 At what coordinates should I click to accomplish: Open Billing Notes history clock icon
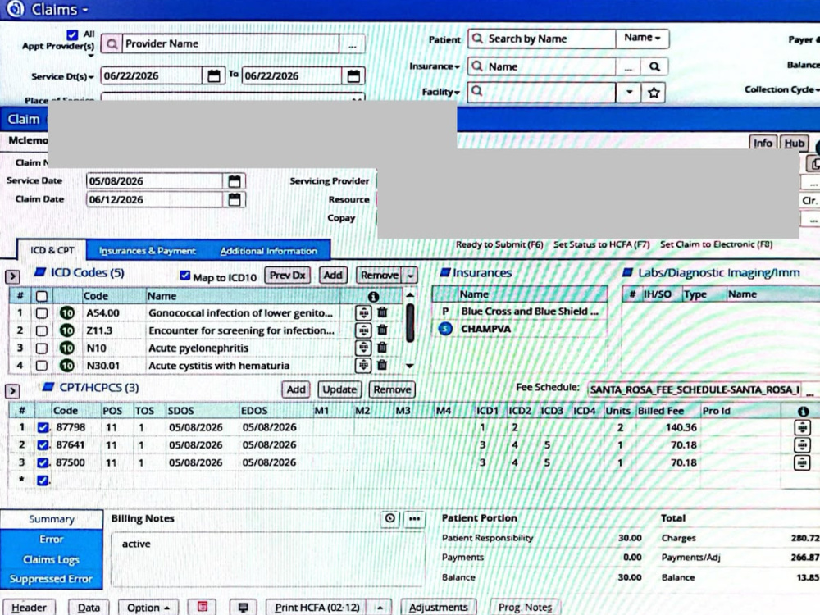coord(390,518)
